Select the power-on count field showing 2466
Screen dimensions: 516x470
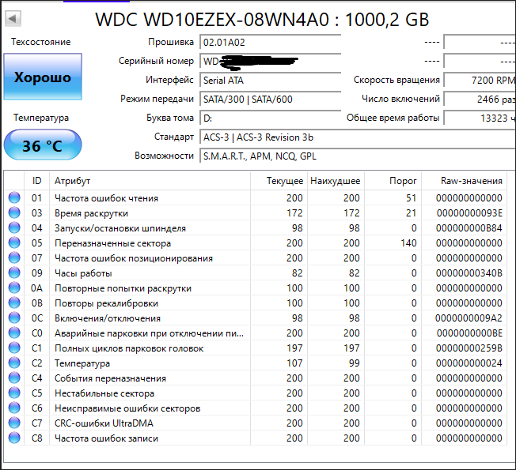[480, 100]
